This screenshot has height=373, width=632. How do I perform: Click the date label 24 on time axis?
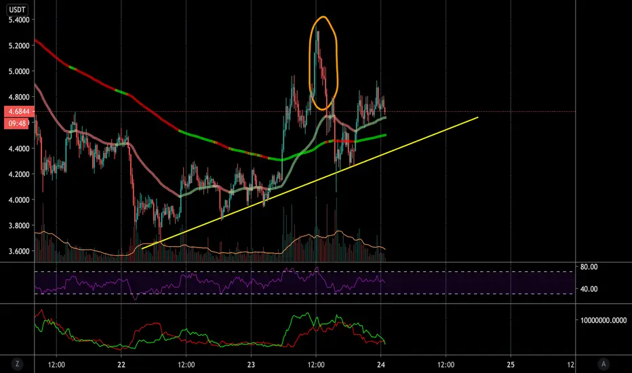(x=381, y=365)
